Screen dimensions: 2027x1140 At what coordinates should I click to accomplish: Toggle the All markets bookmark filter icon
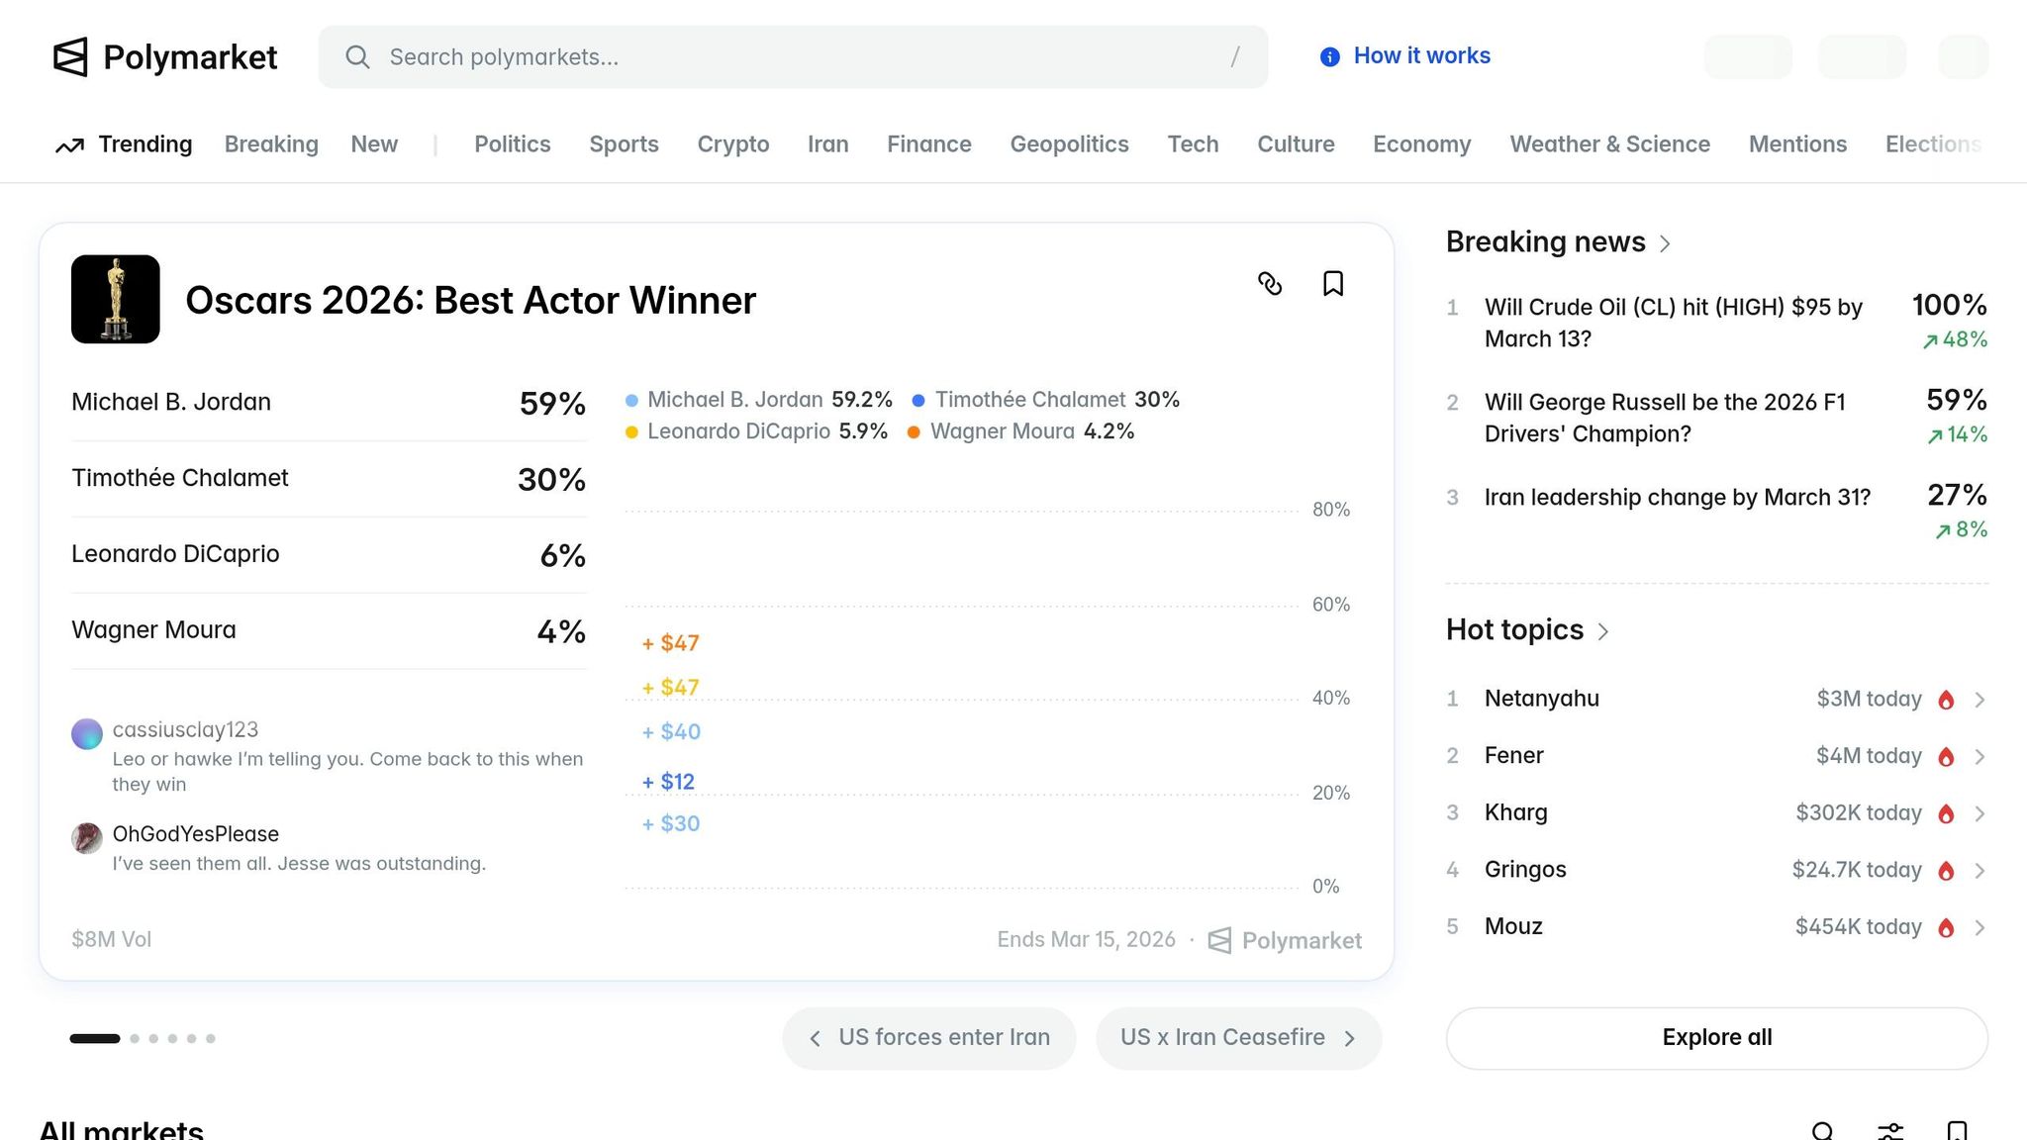point(1957,1131)
